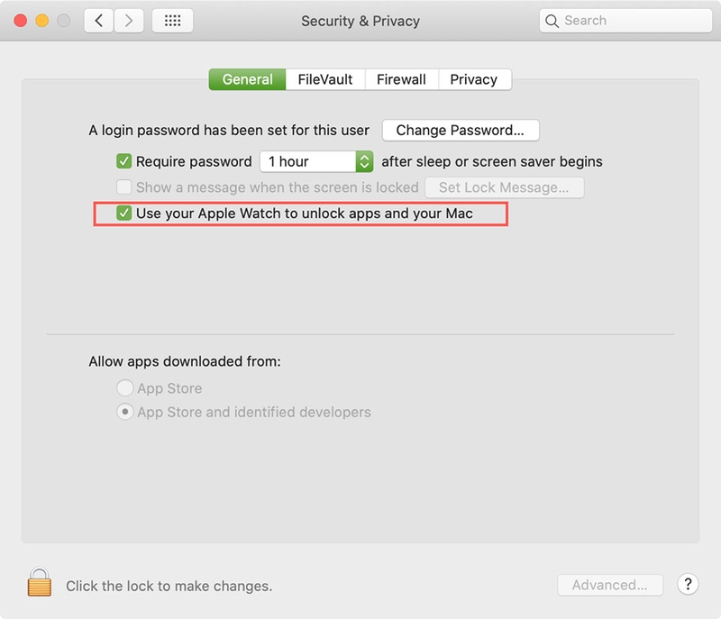This screenshot has width=721, height=619.
Task: Click the red close window button
Action: (x=20, y=21)
